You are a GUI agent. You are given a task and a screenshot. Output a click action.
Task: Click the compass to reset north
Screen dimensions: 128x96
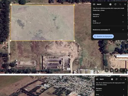point(117,70)
